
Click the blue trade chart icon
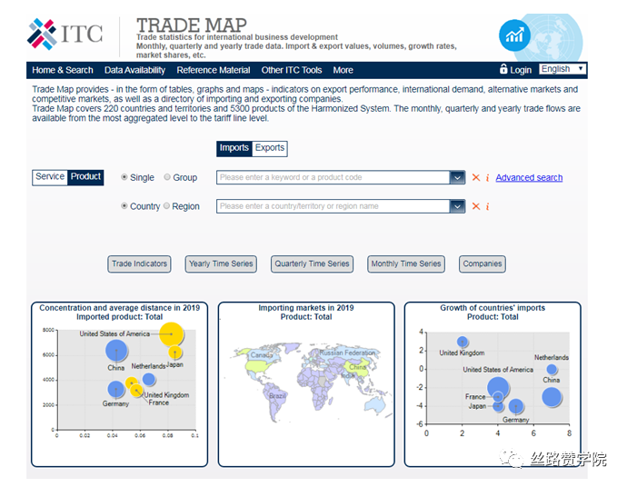tap(514, 35)
